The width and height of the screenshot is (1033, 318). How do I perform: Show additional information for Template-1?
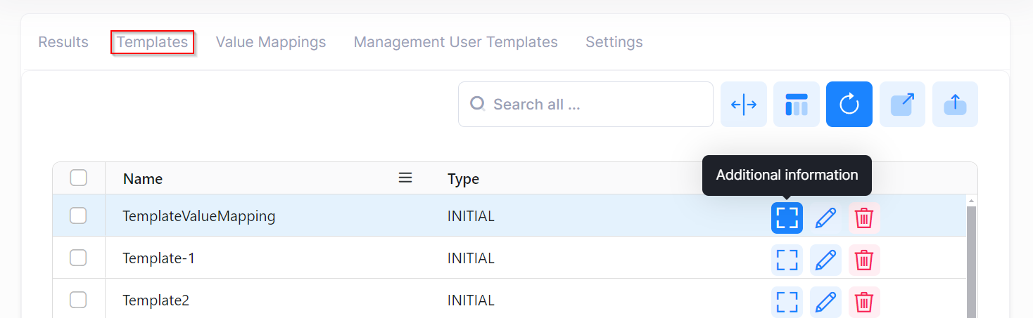click(787, 260)
